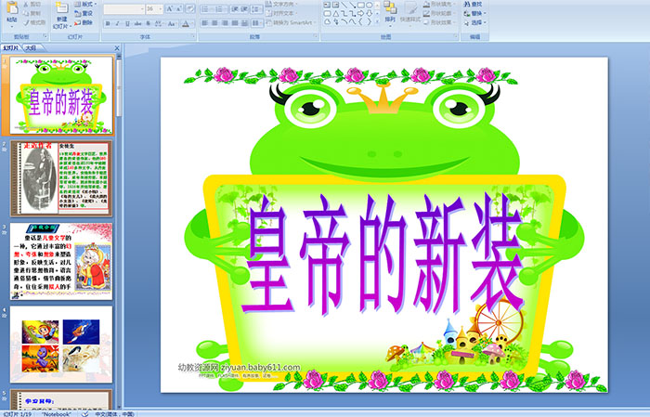The width and height of the screenshot is (650, 417).
Task: Open the Line Spacing dropdown
Action: coord(257,9)
